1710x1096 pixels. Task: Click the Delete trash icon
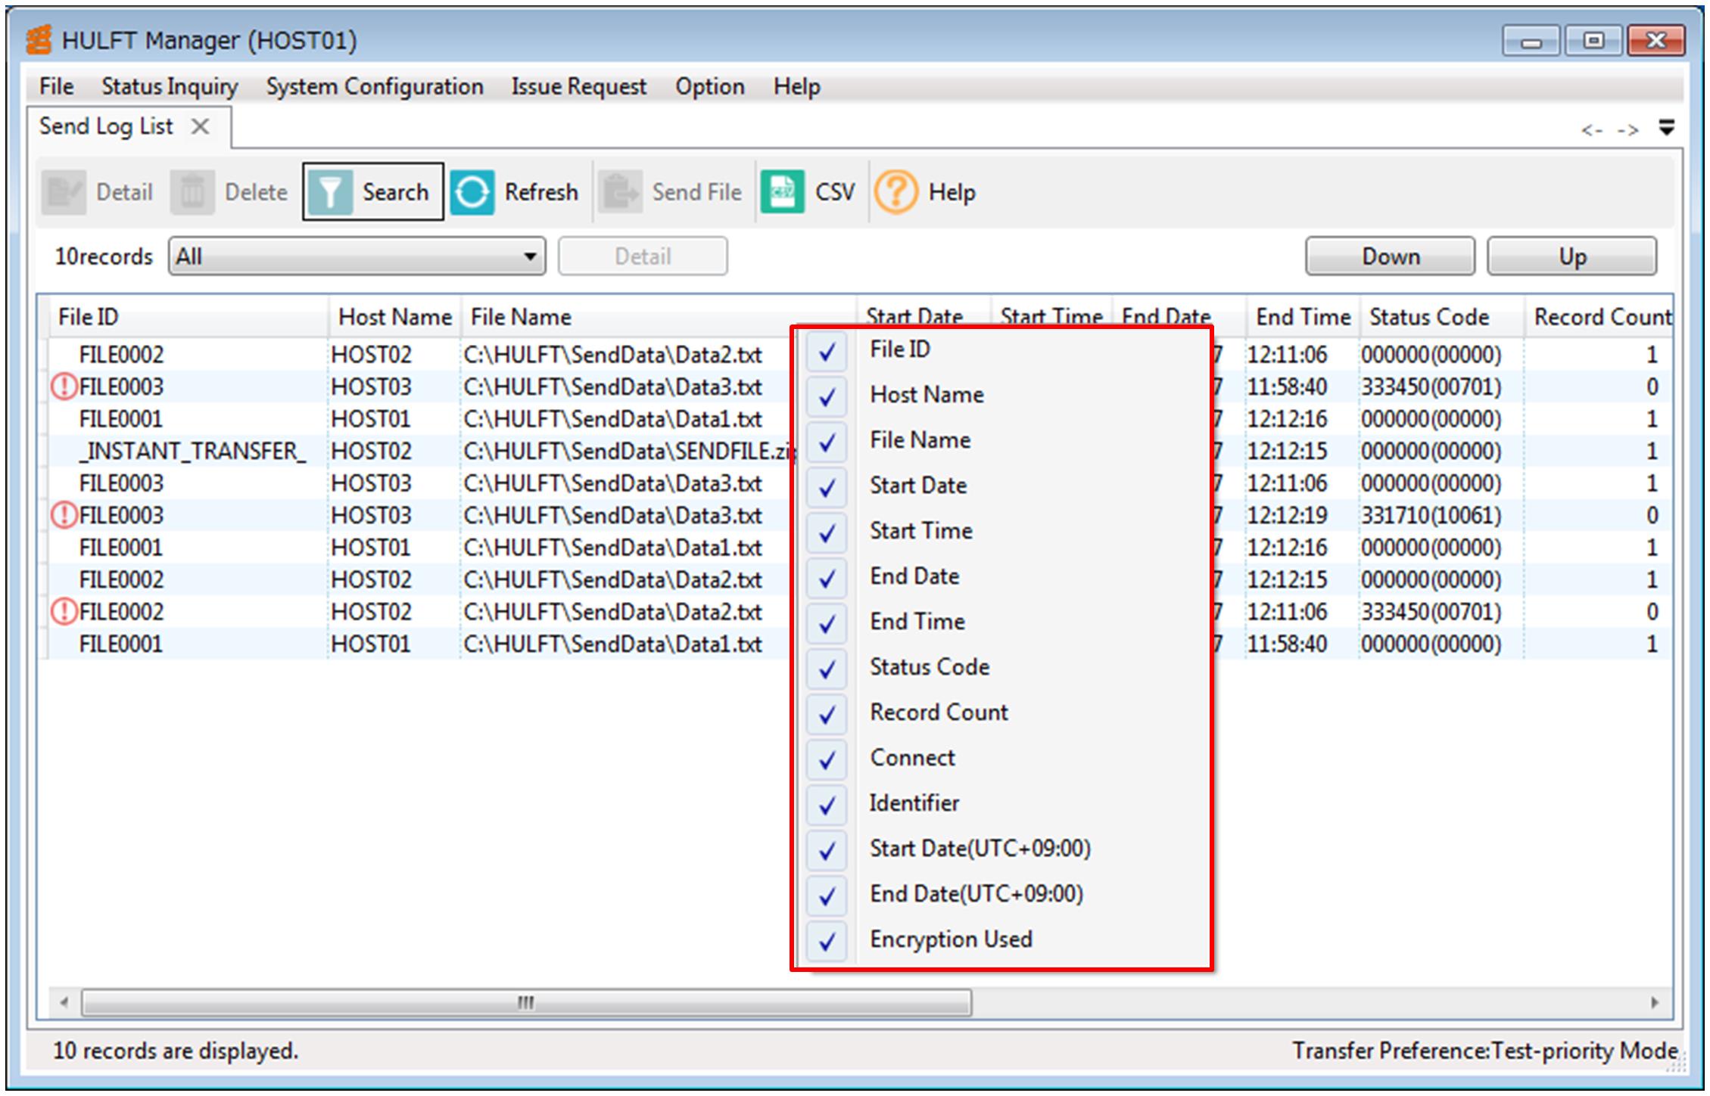pos(192,192)
